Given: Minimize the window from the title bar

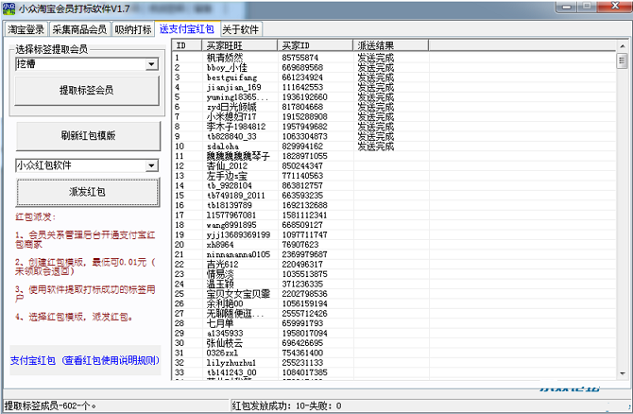Looking at the screenshot, I should 567,7.
